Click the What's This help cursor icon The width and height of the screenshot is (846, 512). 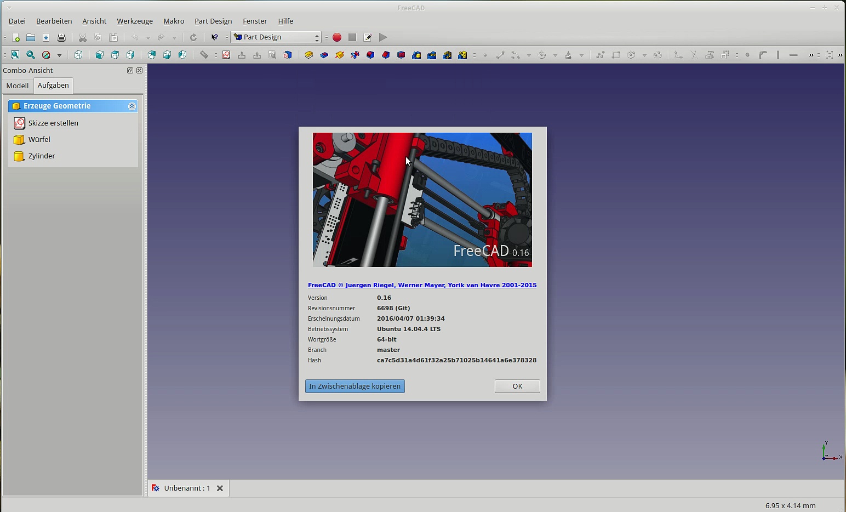215,37
